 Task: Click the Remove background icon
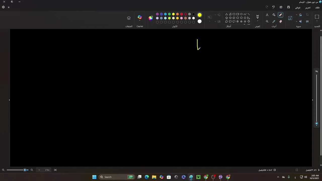tap(307, 22)
